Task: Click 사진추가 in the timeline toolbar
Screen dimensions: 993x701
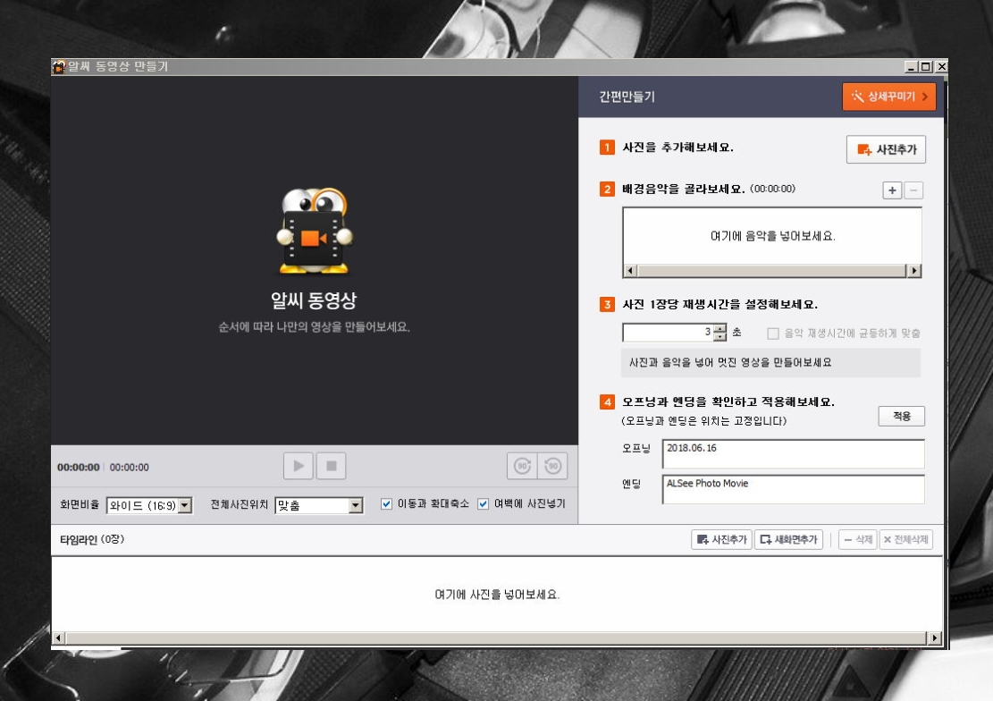Action: coord(722,539)
